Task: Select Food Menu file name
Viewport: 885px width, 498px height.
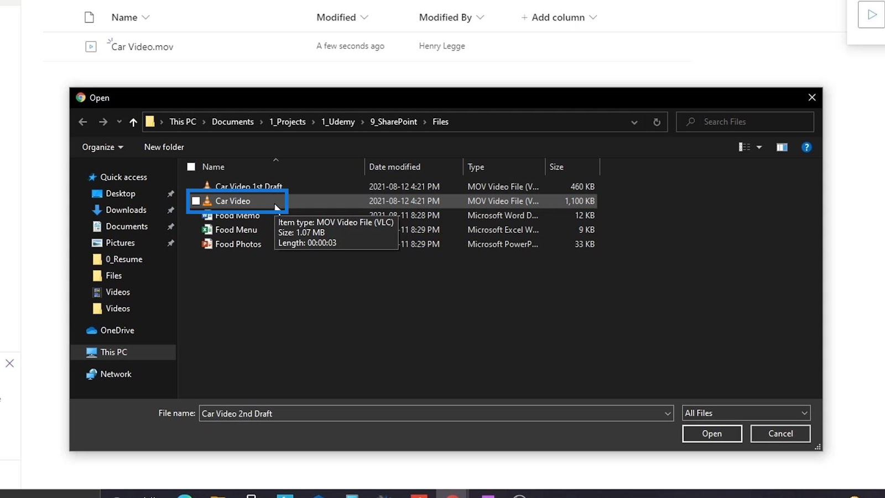Action: pyautogui.click(x=236, y=230)
